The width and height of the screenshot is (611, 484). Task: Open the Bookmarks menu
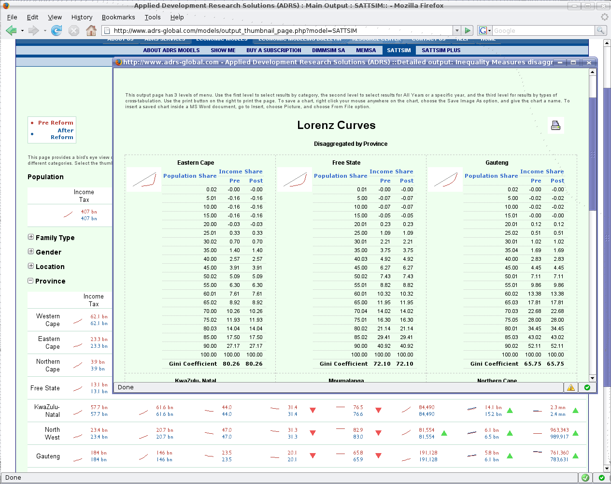(x=118, y=17)
